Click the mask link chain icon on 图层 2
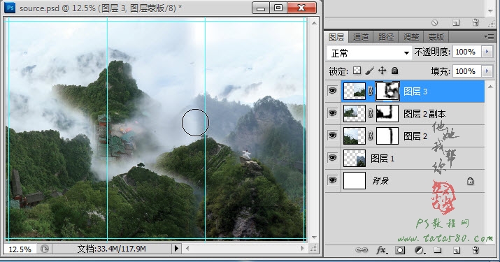Screen dimensions: 500x262 [x=370, y=136]
